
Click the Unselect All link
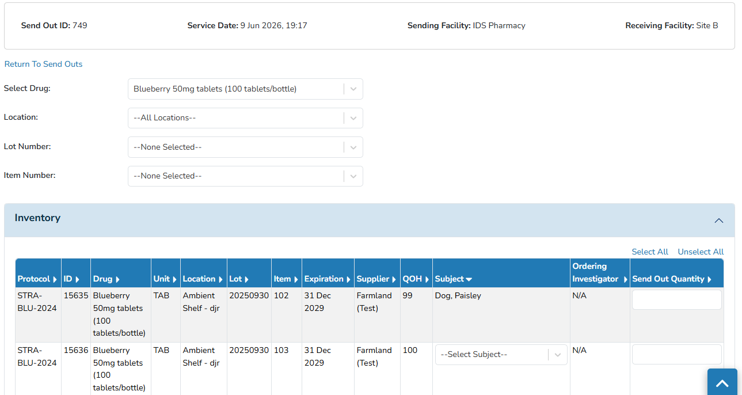tap(701, 252)
